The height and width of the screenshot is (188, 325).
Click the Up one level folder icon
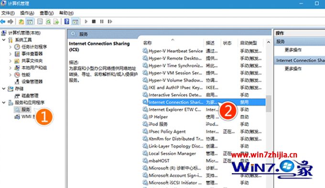pos(21,22)
